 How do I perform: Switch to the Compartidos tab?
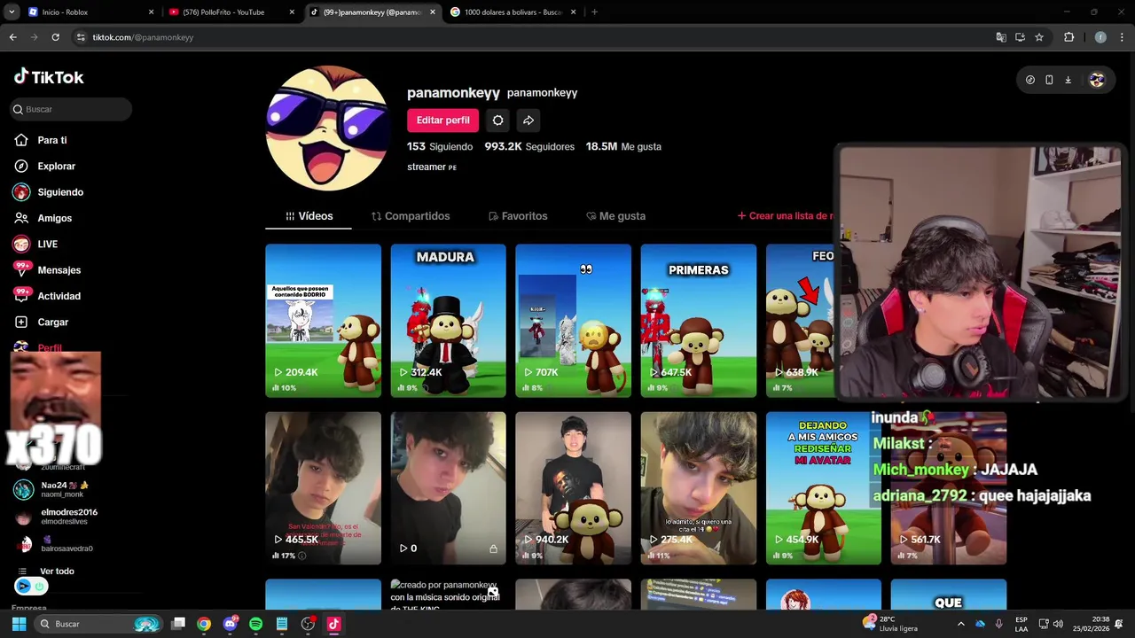pyautogui.click(x=411, y=216)
